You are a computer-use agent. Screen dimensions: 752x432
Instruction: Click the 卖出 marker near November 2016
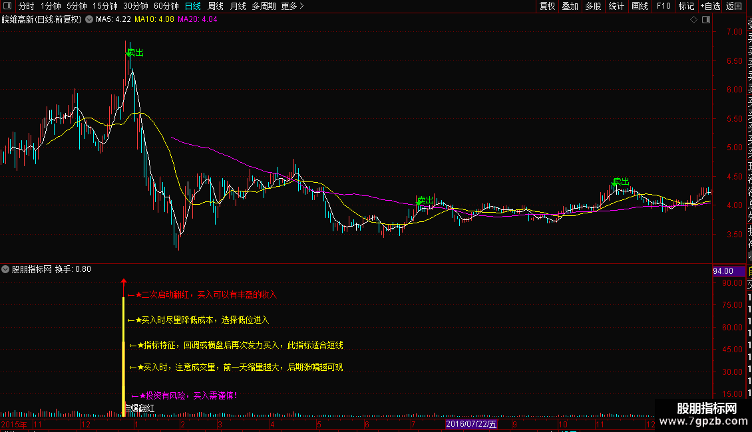click(x=620, y=181)
